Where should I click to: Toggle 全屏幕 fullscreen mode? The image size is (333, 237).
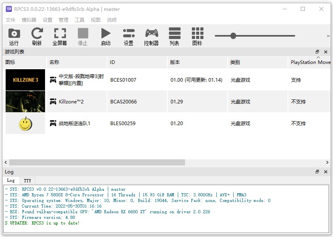point(60,37)
